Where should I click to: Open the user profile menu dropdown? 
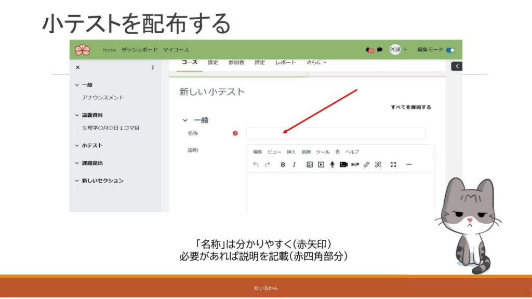click(398, 50)
